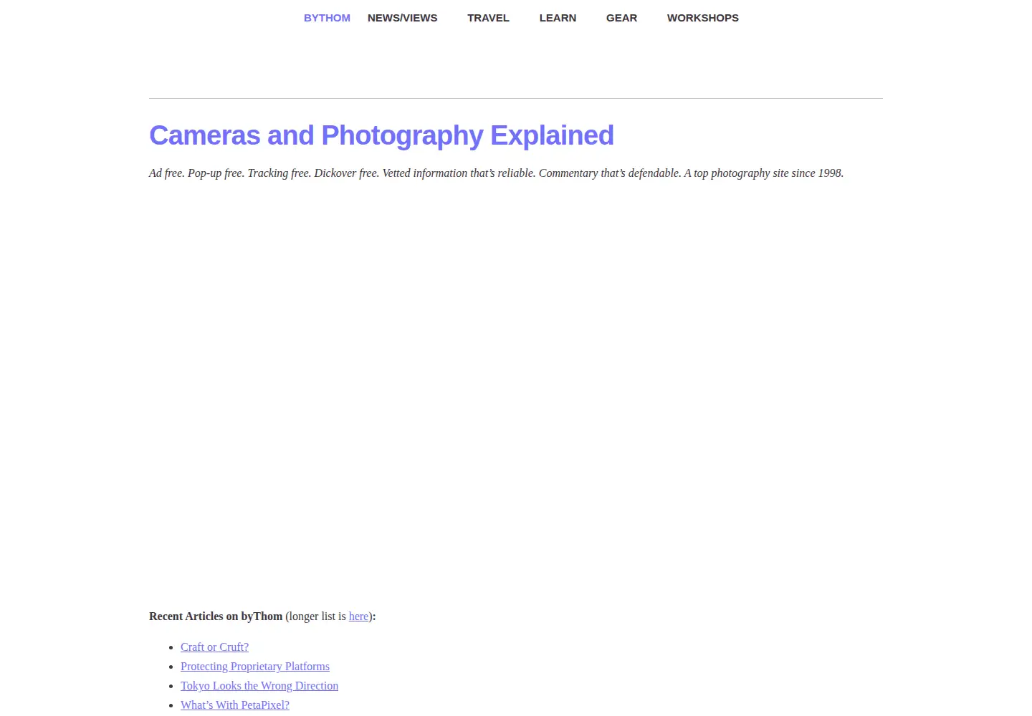
Task: Go to the TRAVEL section
Action: (488, 18)
